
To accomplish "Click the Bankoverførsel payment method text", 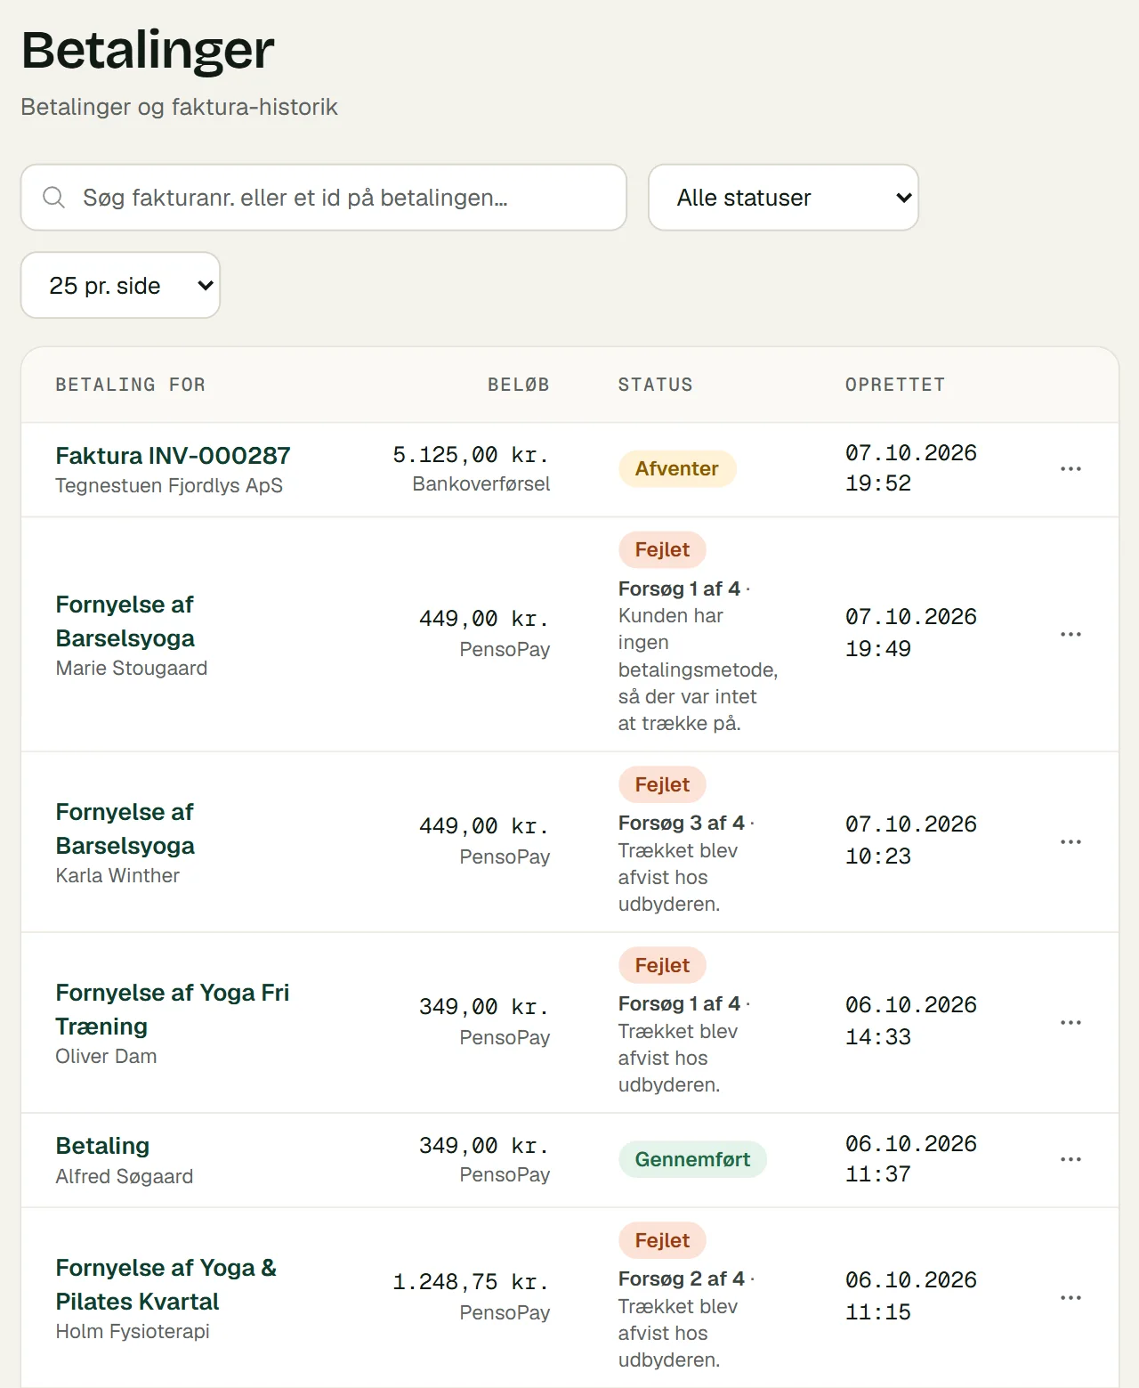I will (x=481, y=484).
